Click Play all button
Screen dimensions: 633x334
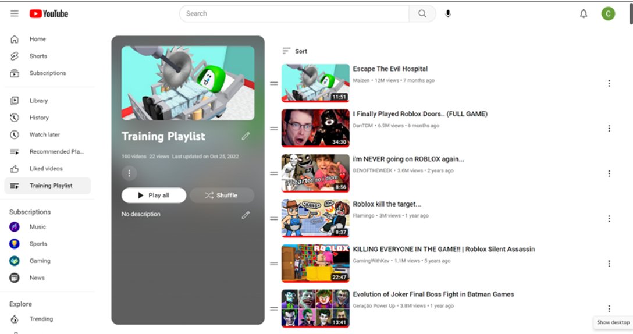coord(154,195)
